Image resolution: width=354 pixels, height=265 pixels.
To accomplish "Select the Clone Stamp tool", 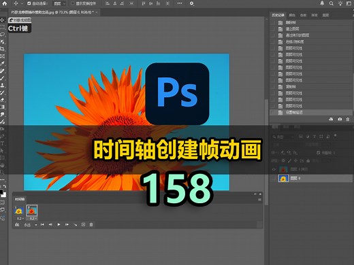I will pos(3,85).
